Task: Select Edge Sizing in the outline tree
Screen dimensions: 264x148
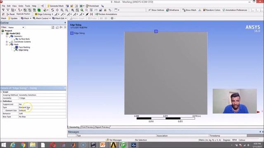Action: [x=24, y=50]
